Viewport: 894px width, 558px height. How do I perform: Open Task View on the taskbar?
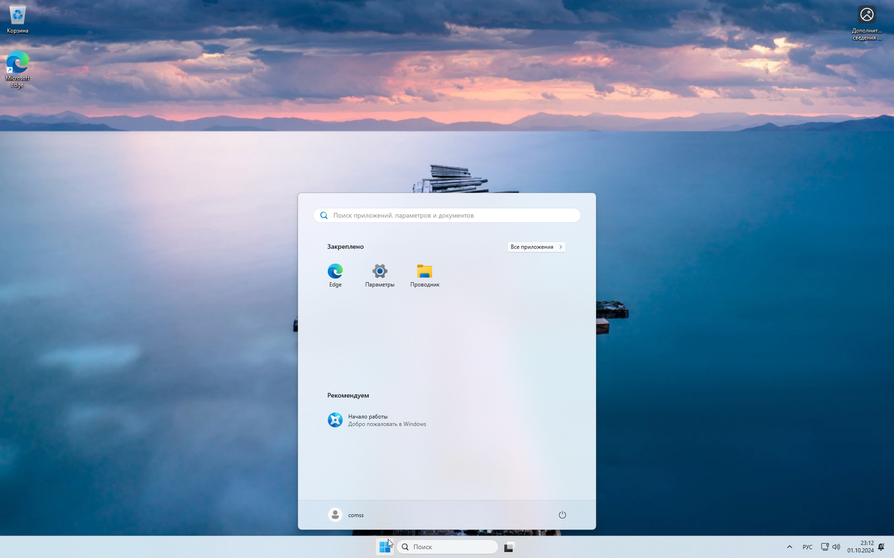(508, 547)
